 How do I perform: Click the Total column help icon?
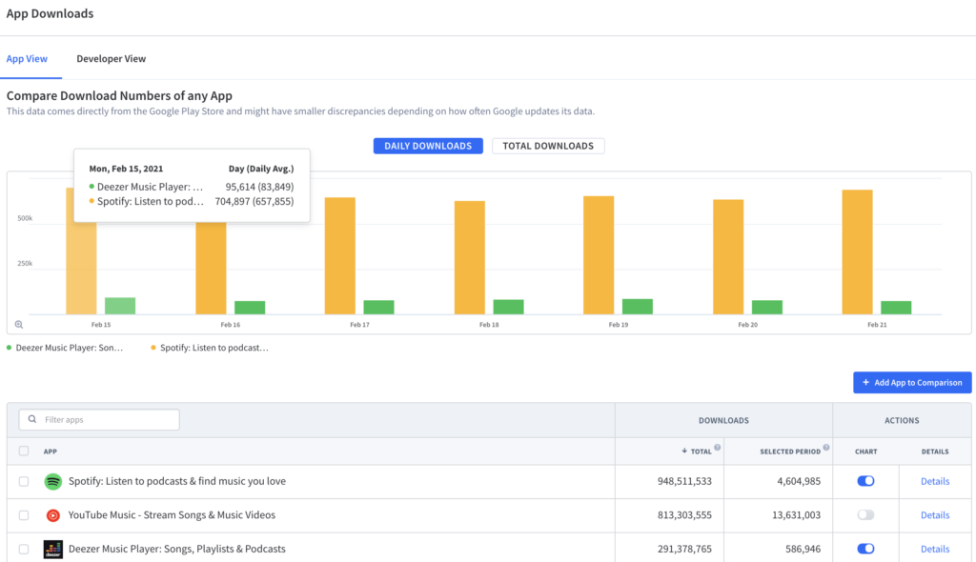click(x=717, y=448)
